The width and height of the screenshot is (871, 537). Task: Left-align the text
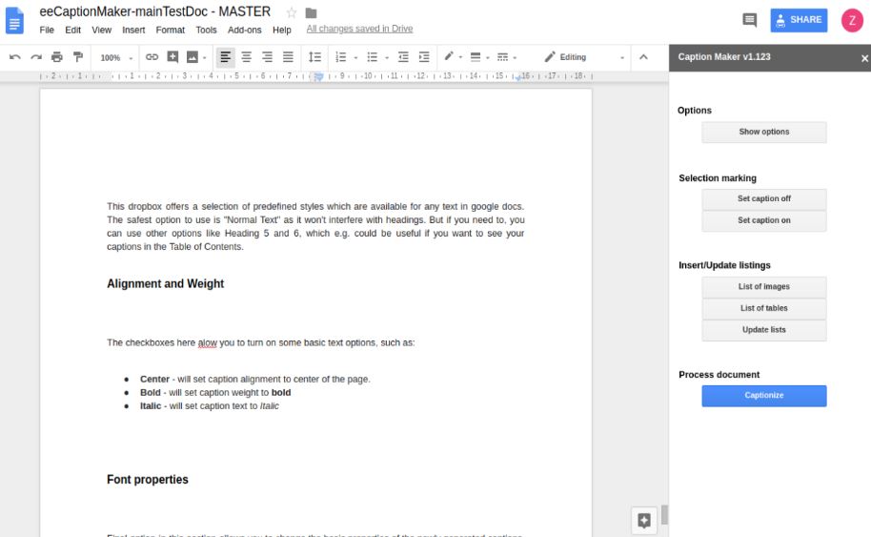(x=225, y=57)
